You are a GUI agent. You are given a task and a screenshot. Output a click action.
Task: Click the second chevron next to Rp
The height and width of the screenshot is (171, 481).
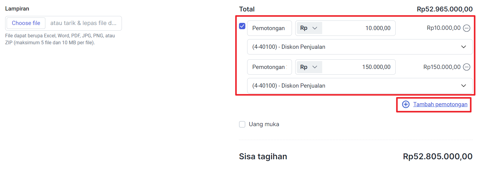pyautogui.click(x=315, y=67)
